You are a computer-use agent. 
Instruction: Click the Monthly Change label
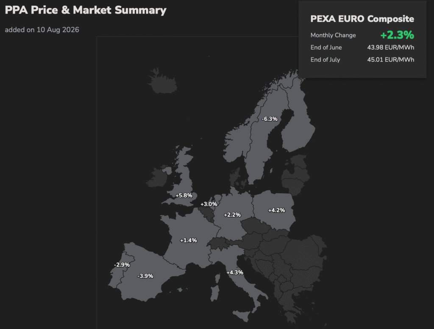point(333,35)
